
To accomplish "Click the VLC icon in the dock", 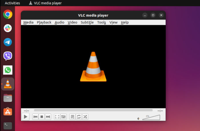I will tap(8, 84).
